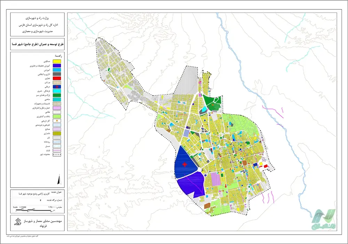348x244 pixels.
Task: Click the north arrow compass symbol
Action: [x=59, y=180]
